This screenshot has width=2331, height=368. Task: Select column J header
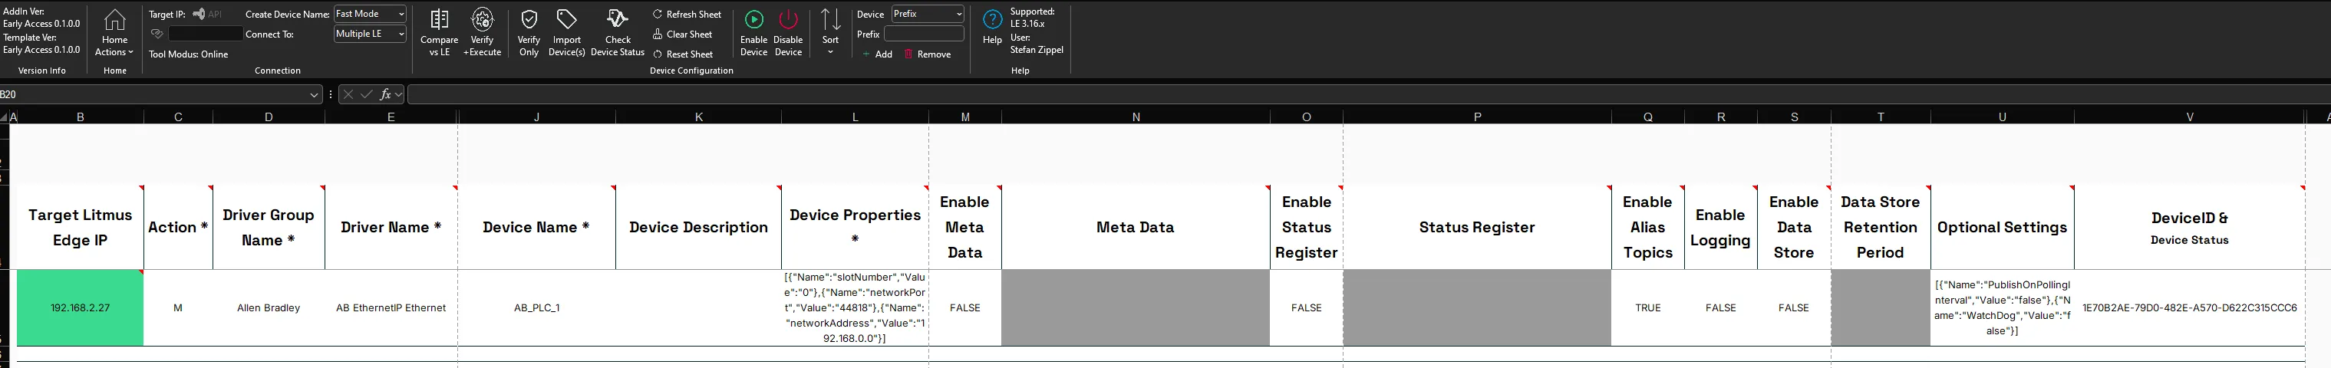(536, 117)
